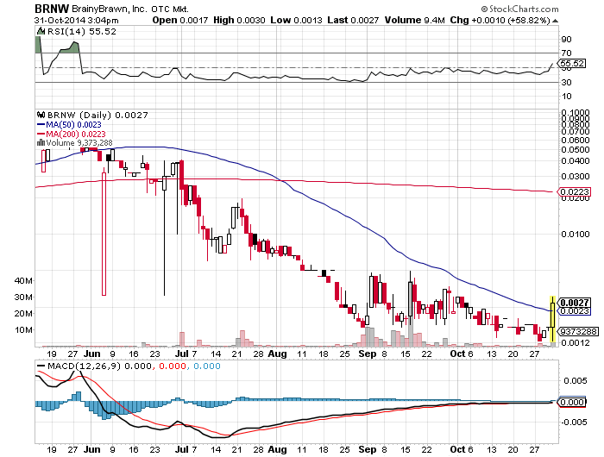Viewport: 604px width, 457px height.
Task: Click the up arrow after Chg percentage
Action: click(555, 21)
